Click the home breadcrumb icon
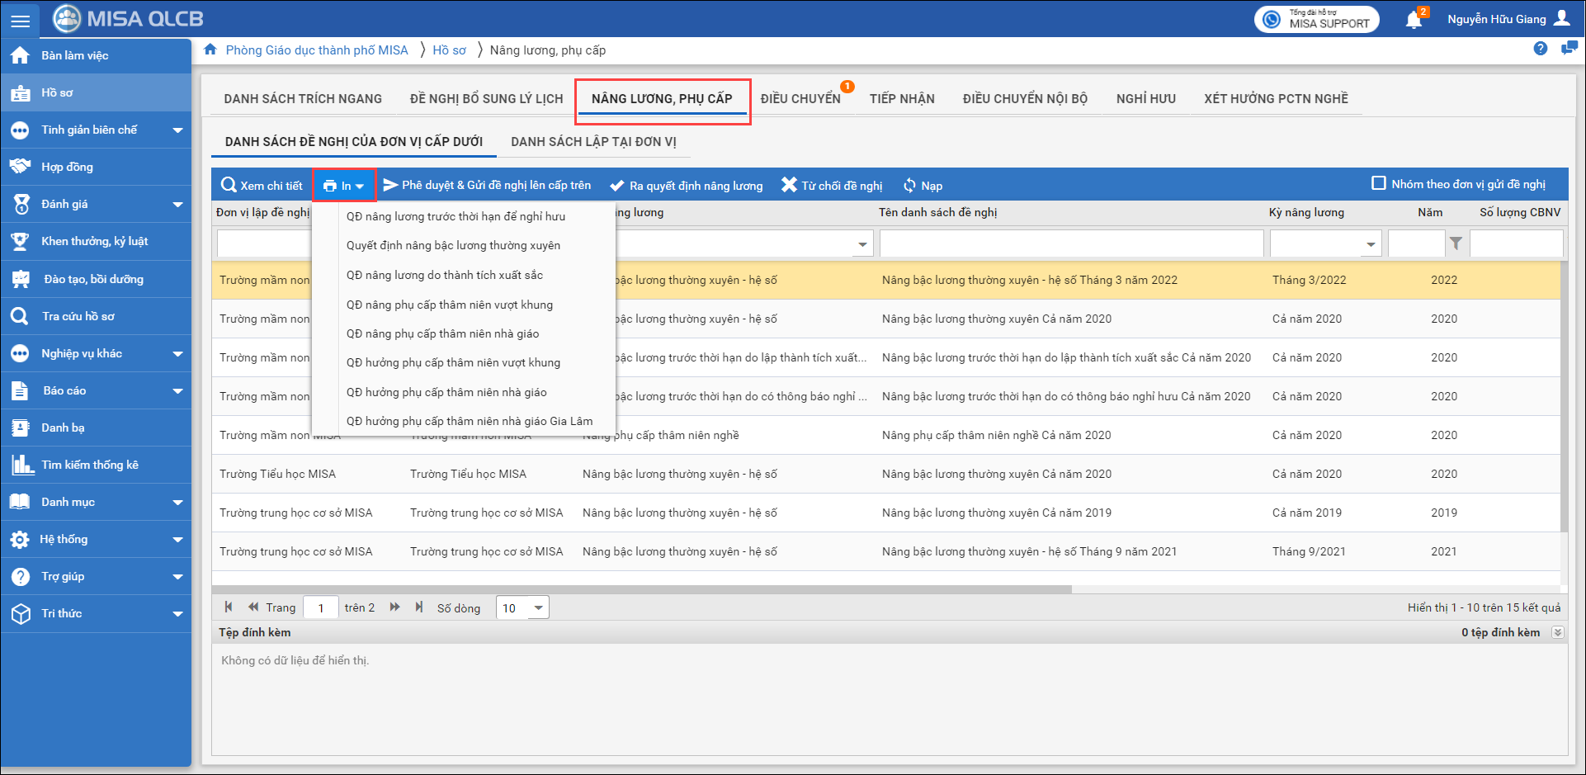The image size is (1586, 775). (x=210, y=50)
